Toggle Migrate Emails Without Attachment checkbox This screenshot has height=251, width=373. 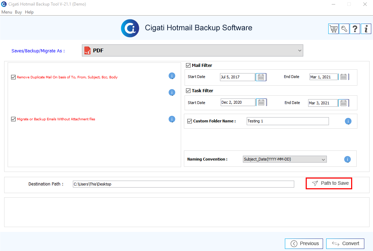click(x=13, y=119)
